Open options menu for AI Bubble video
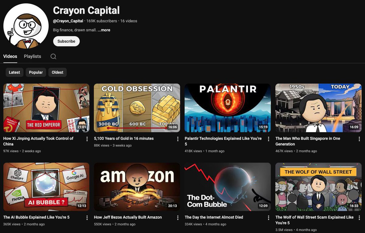Image resolution: width=365 pixels, height=233 pixels. click(x=87, y=218)
